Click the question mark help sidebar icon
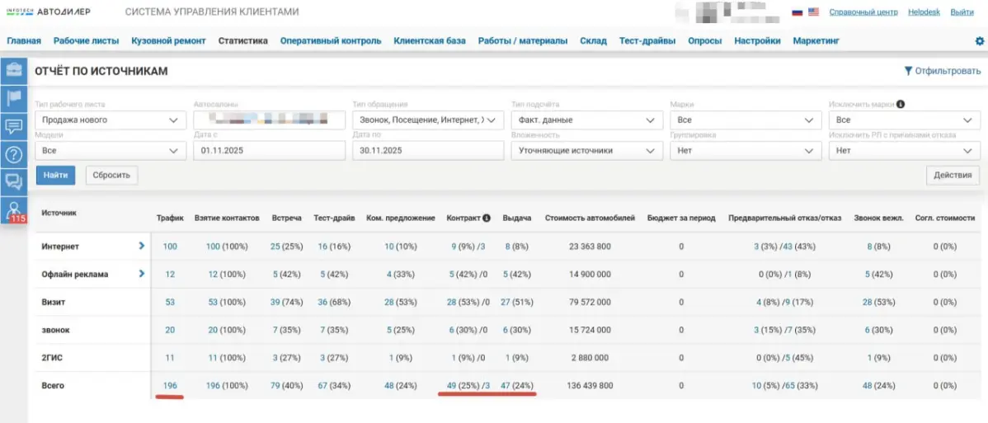The width and height of the screenshot is (988, 423). tap(13, 154)
